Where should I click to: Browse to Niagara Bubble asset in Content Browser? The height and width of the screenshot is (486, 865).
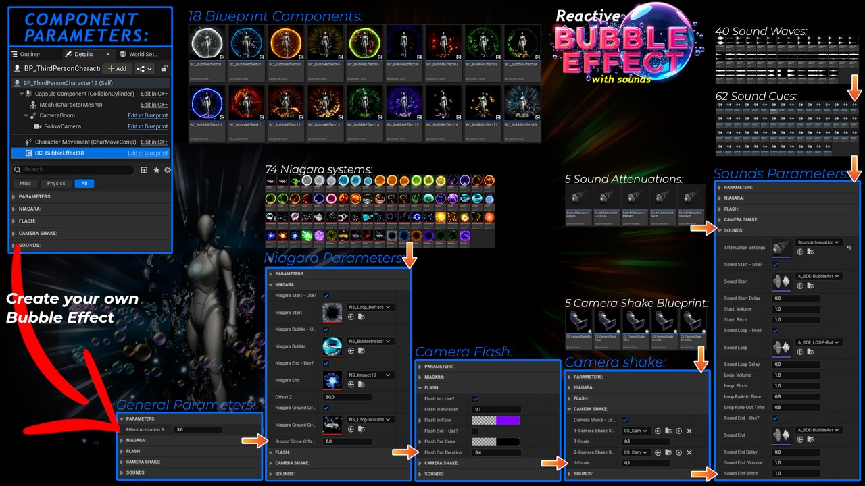pyautogui.click(x=361, y=350)
